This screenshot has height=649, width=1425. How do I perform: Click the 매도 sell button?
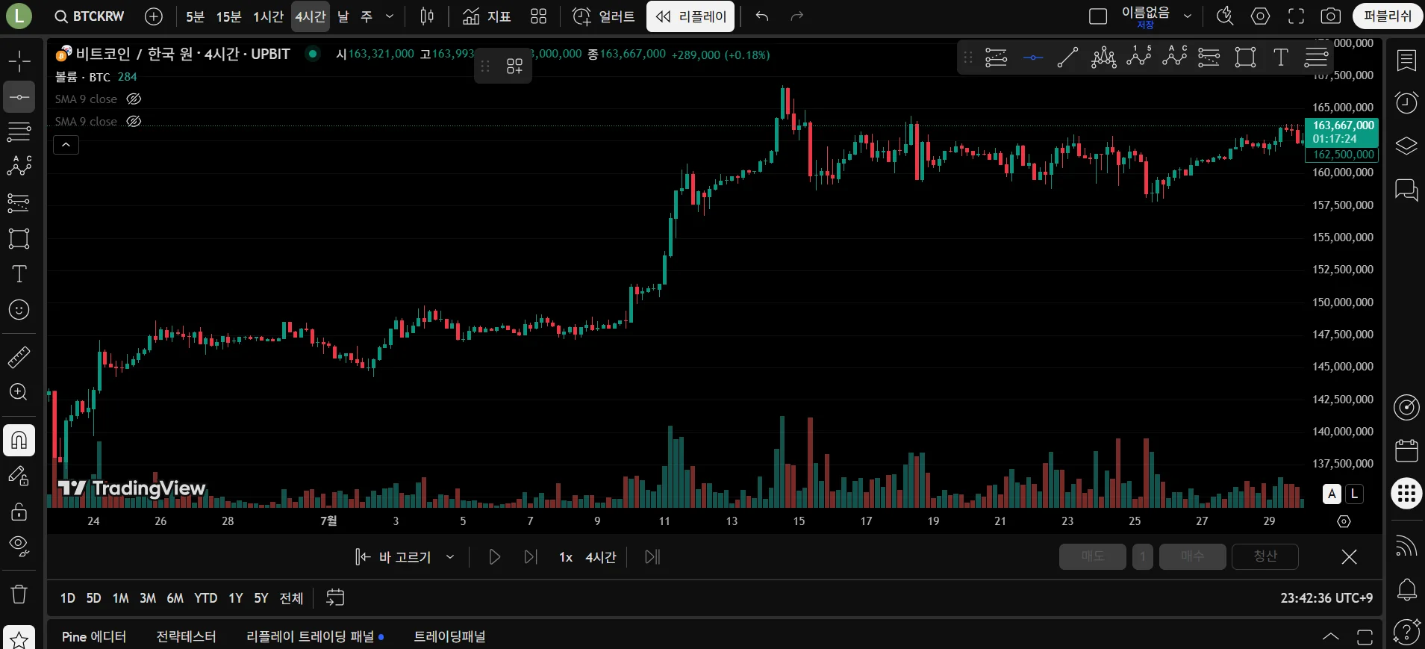(1092, 556)
